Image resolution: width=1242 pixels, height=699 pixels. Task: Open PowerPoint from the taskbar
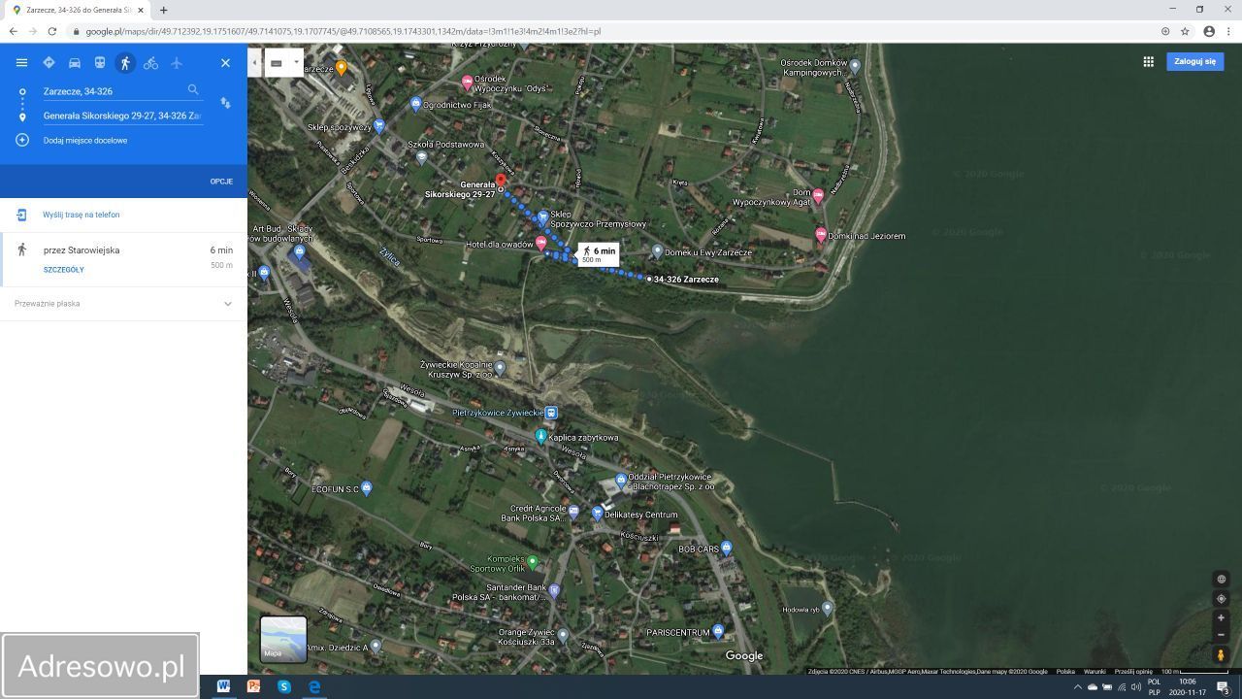pos(253,686)
